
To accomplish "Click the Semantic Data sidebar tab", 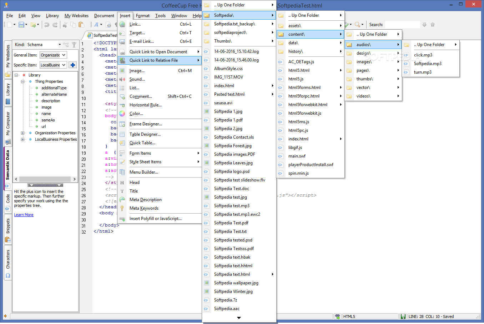I will (8, 168).
